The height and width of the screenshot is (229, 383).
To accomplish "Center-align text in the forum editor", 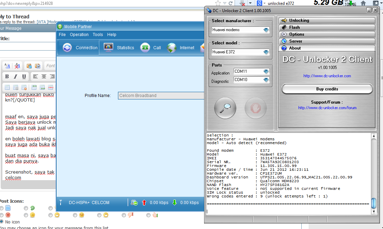I will pyautogui.click(x=44, y=77).
